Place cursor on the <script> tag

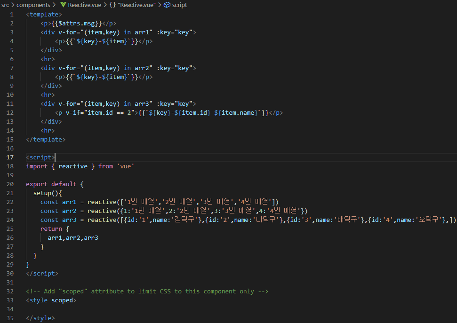click(40, 158)
